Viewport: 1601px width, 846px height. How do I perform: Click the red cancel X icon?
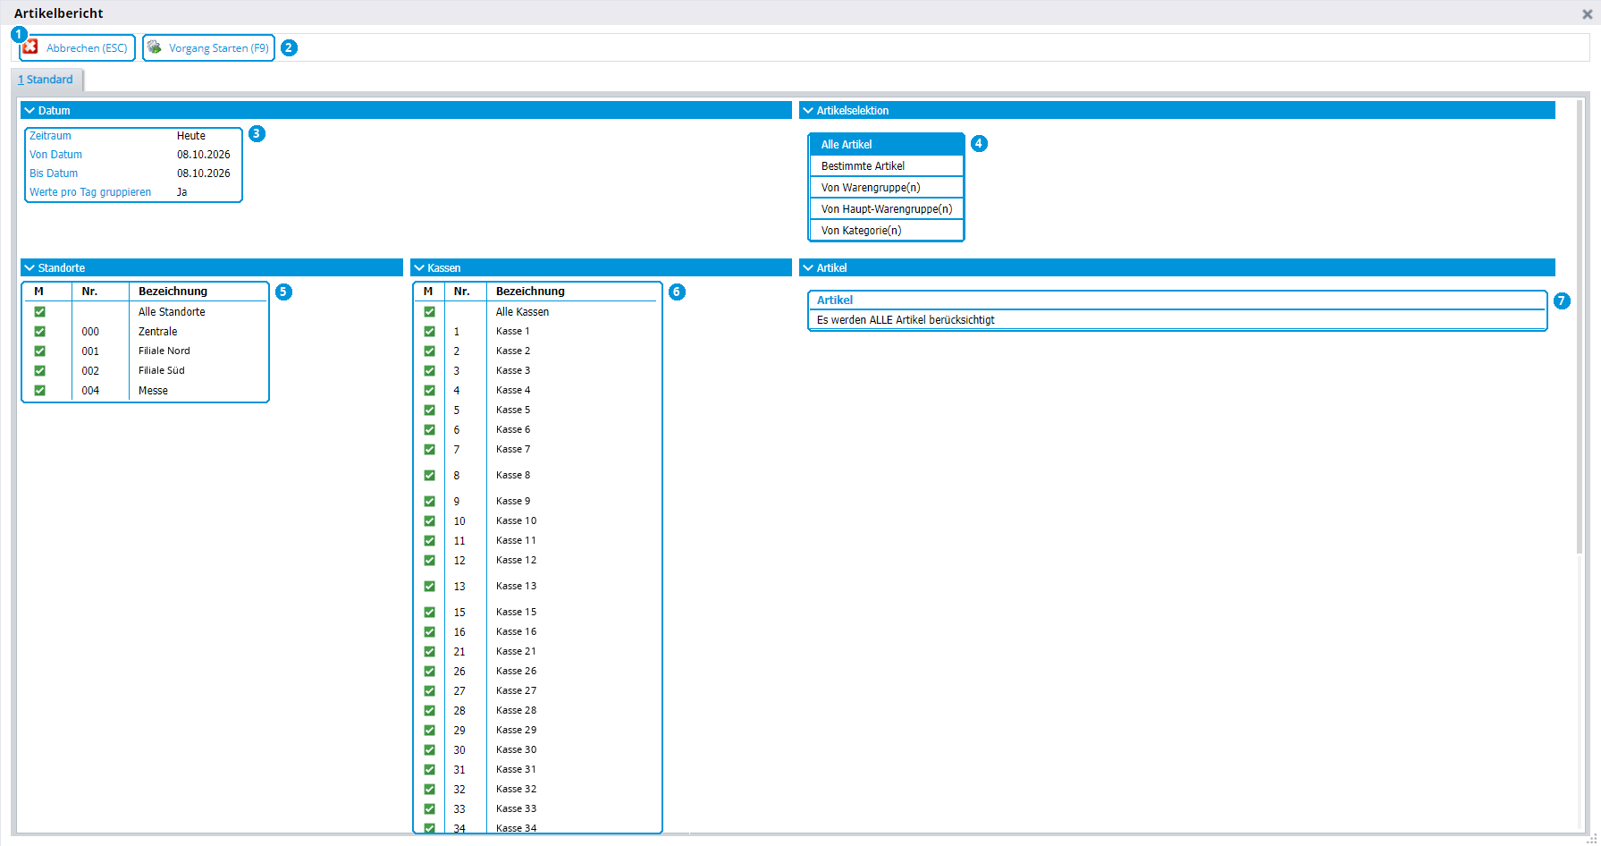[x=31, y=47]
